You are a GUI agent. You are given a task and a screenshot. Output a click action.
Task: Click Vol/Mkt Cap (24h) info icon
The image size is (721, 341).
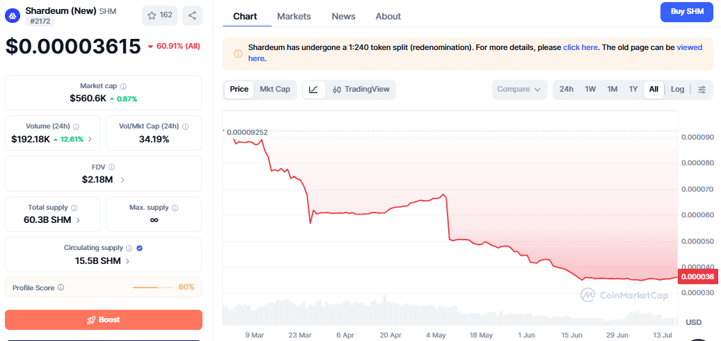click(185, 126)
